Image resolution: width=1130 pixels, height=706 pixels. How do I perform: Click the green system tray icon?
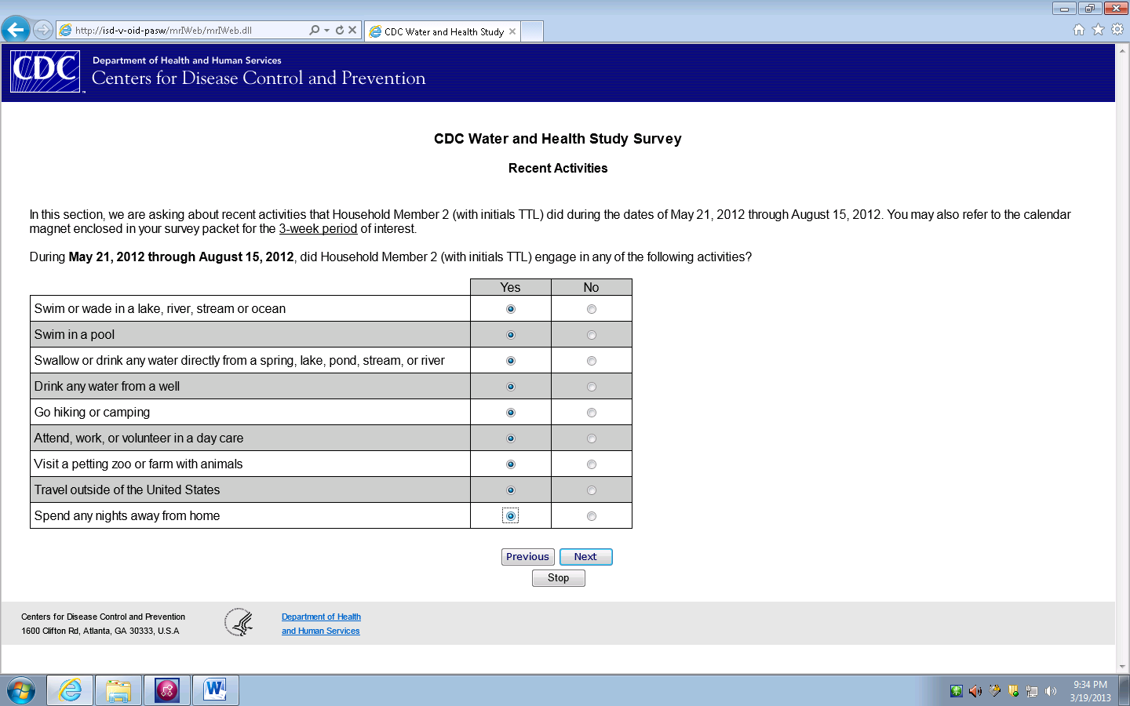[x=956, y=691]
